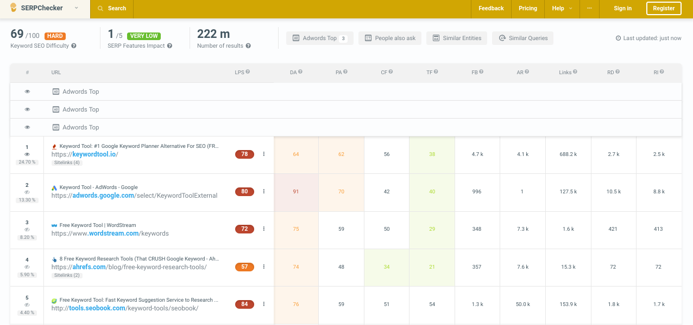Click the TF column help icon

437,72
